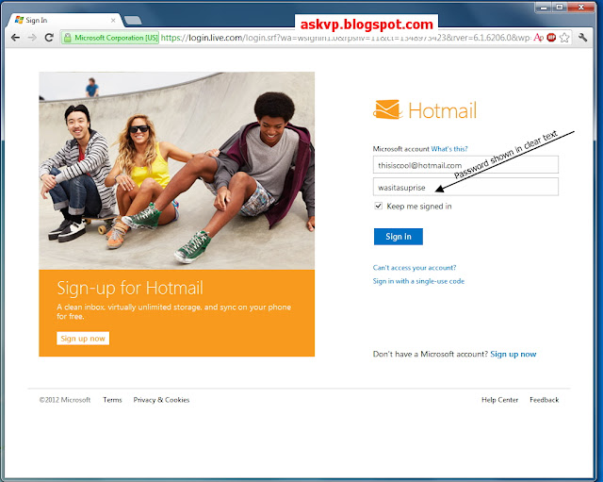Open the Privacy & Cookies footer link
Viewport: 603px width, 482px height.
tap(161, 400)
